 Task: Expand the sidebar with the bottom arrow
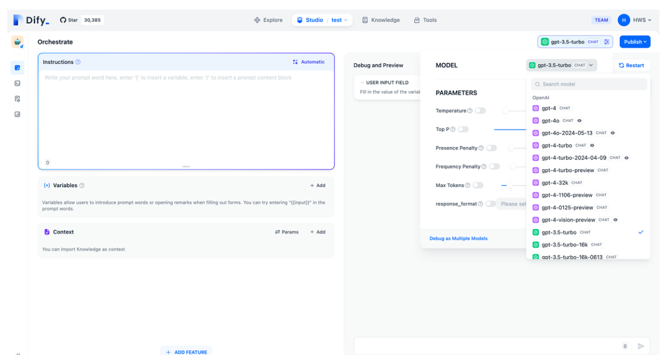coord(17,353)
